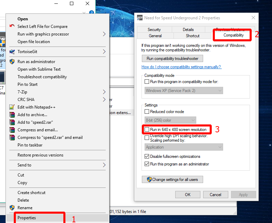The width and height of the screenshot is (272, 223).
Task: Switch to the General tab
Action: [x=155, y=36]
